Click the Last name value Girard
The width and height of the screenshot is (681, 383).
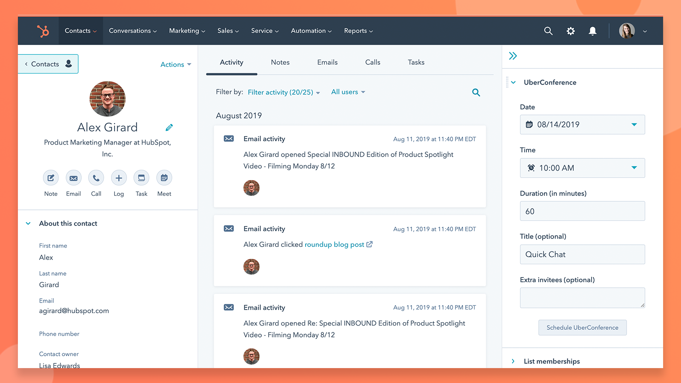point(49,285)
